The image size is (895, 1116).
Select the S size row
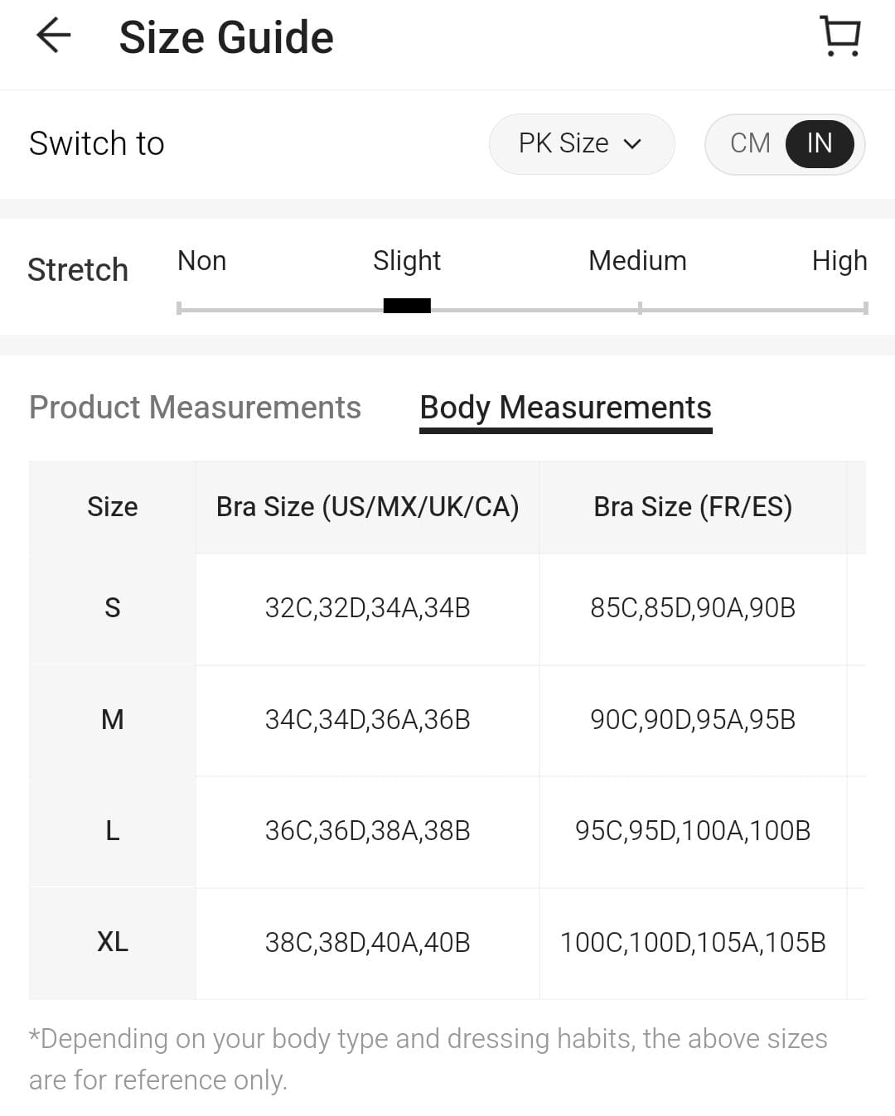tap(113, 608)
